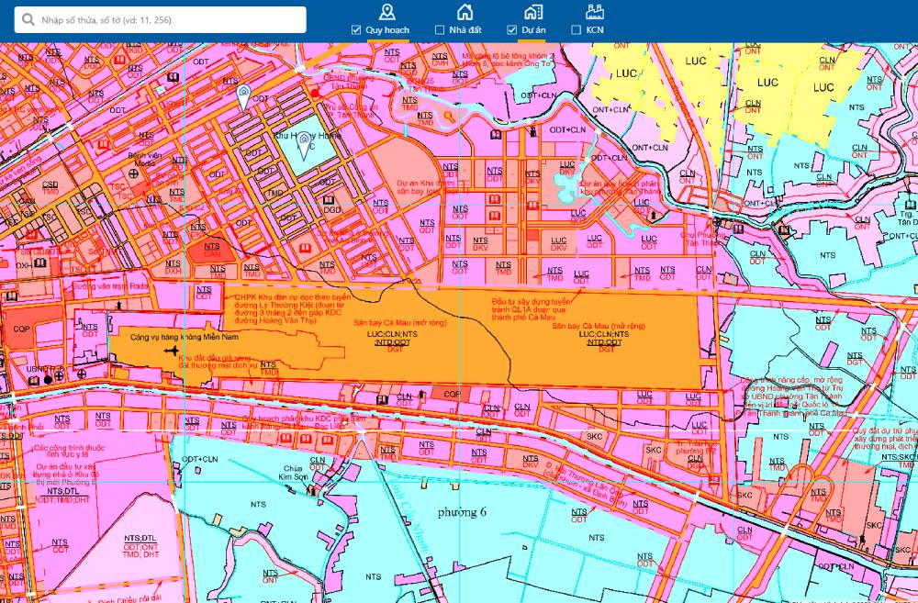Click the Nhà đất label
The width and height of the screenshot is (918, 603).
(x=465, y=30)
